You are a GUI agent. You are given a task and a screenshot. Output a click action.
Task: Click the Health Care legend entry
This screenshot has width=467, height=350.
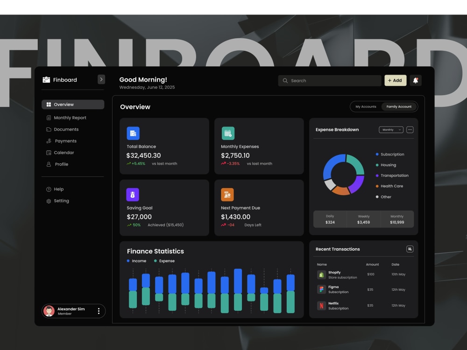389,186
